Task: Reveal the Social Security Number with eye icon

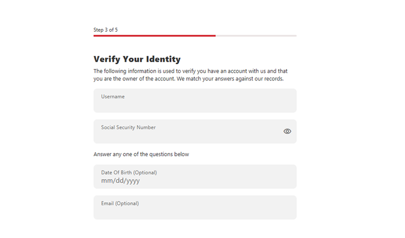Action: 287,131
